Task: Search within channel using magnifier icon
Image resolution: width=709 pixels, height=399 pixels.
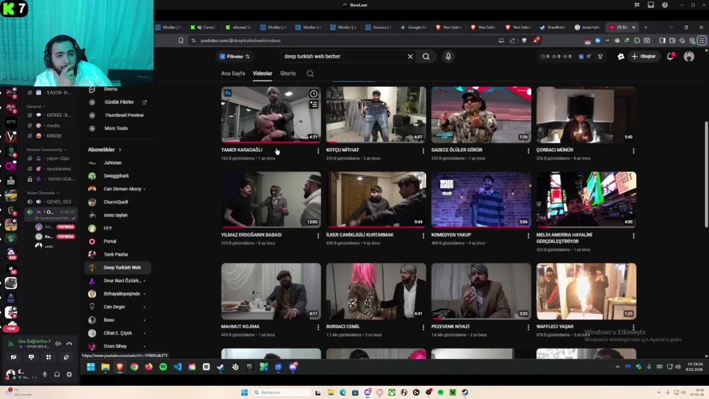Action: click(310, 73)
